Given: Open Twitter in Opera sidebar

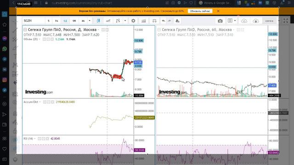Looking at the screenshot, I should point(5,90).
